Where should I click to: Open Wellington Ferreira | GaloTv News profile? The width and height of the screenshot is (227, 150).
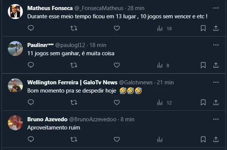[x=72, y=82]
